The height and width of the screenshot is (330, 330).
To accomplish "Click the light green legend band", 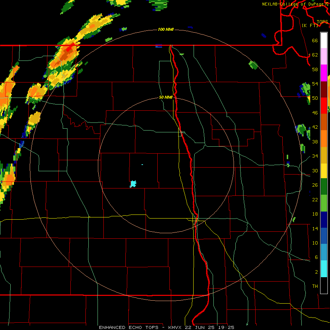I will [x=324, y=203].
